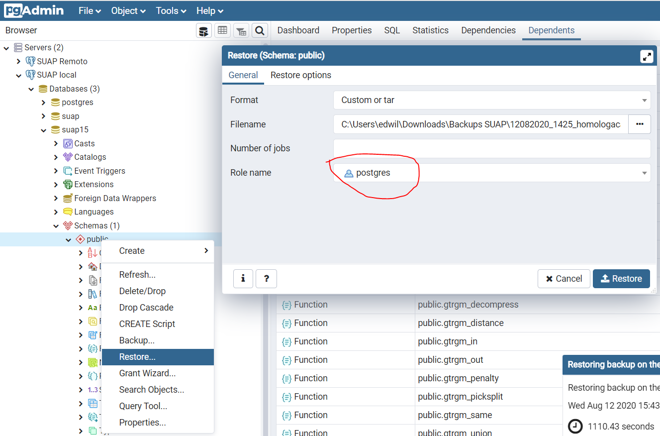
Task: Click the Filename input field
Action: tap(481, 124)
